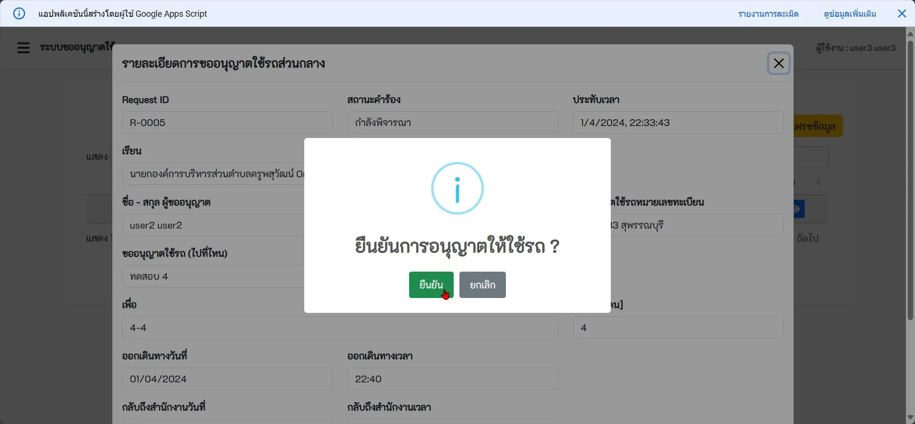The image size is (915, 424).
Task: Click the Request ID field R-0005
Action: (228, 123)
